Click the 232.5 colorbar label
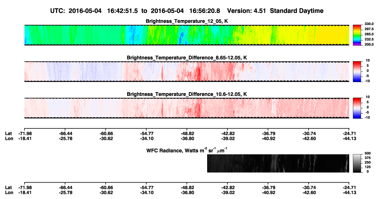The height and width of the screenshot is (199, 388). [x=369, y=39]
